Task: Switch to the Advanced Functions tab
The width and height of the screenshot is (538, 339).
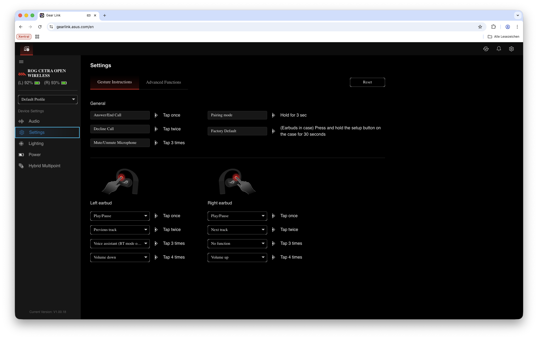Action: click(163, 82)
